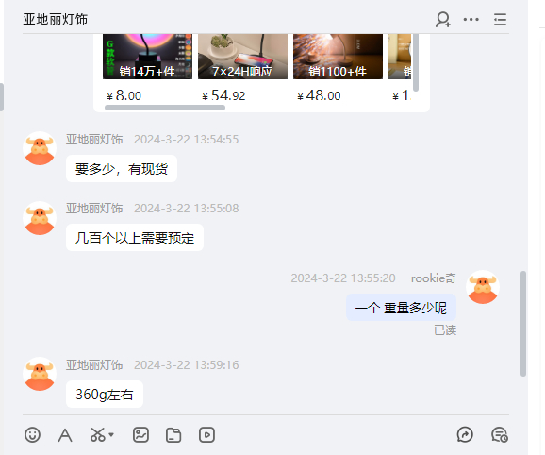Open the ¥54.92 product thumbnail
545x455 pixels.
click(x=242, y=57)
